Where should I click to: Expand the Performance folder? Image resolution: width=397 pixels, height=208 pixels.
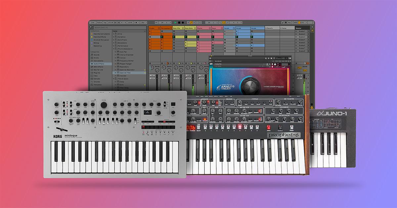coord(113,46)
